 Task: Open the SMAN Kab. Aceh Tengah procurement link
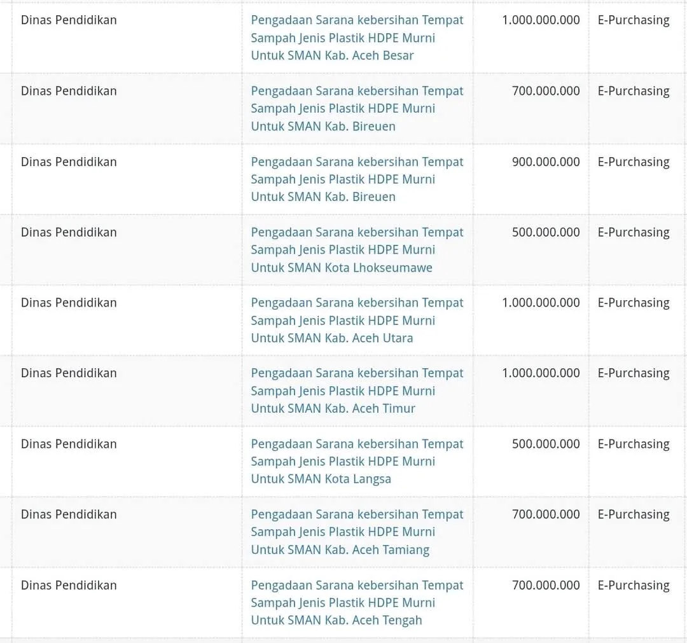357,603
